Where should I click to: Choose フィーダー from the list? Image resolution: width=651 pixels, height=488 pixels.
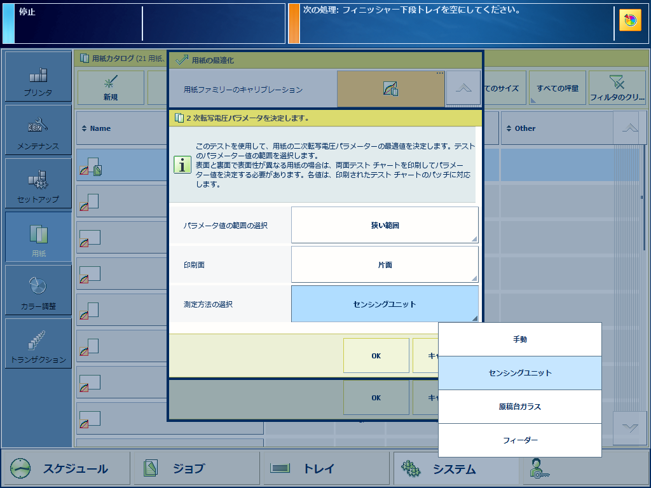(520, 440)
